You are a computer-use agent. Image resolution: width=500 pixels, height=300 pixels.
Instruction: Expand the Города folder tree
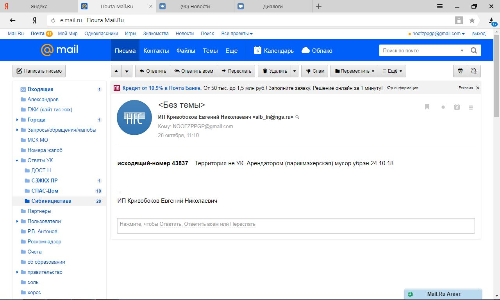(17, 120)
